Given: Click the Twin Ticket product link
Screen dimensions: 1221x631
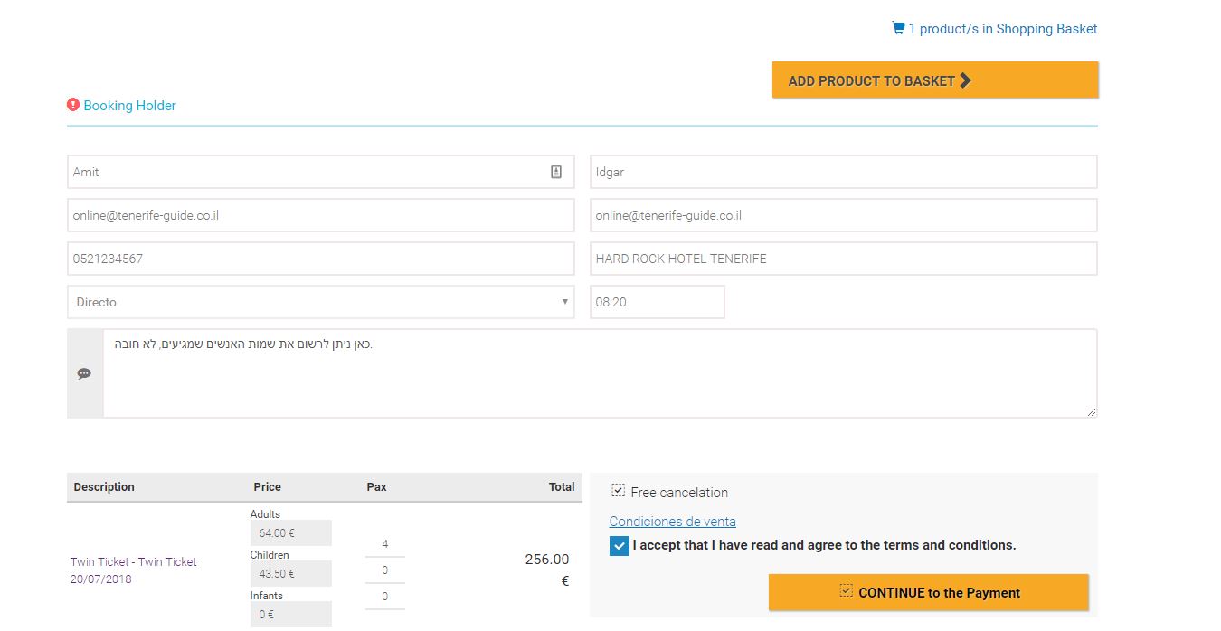Looking at the screenshot, I should tap(133, 561).
